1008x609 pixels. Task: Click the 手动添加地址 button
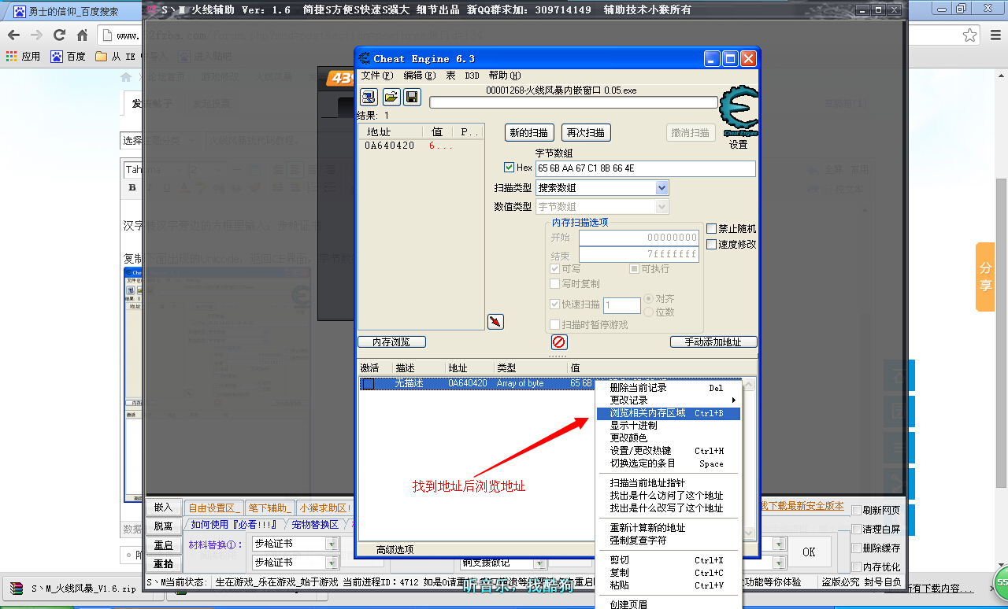pyautogui.click(x=713, y=342)
